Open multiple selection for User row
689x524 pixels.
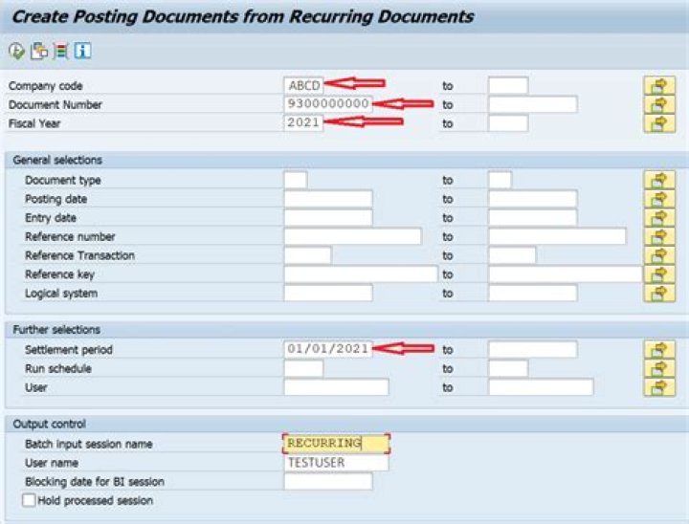[659, 387]
